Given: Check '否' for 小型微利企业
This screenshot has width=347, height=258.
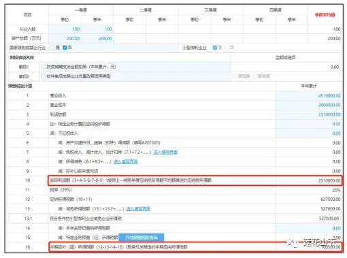Looking at the screenshot, I should [x=227, y=48].
